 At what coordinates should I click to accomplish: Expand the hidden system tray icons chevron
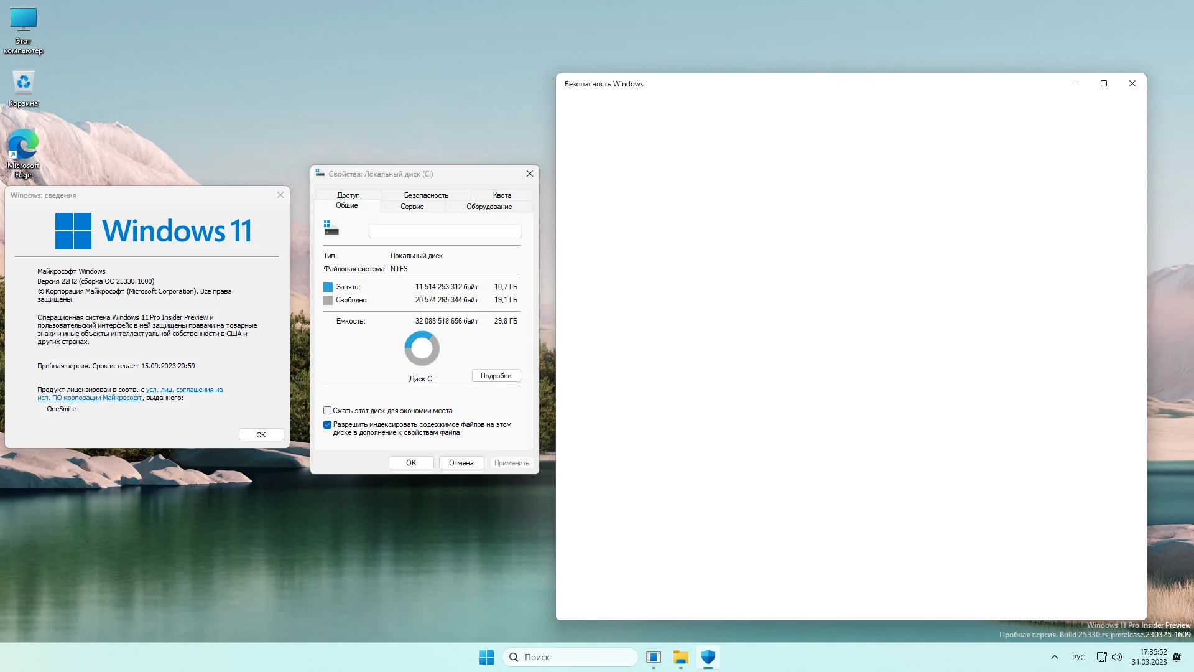[1054, 657]
